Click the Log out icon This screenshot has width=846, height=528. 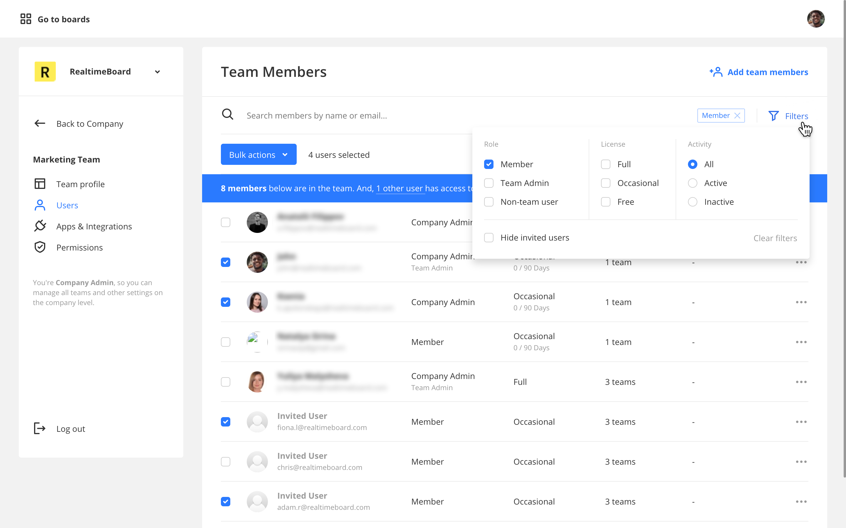[x=40, y=428]
